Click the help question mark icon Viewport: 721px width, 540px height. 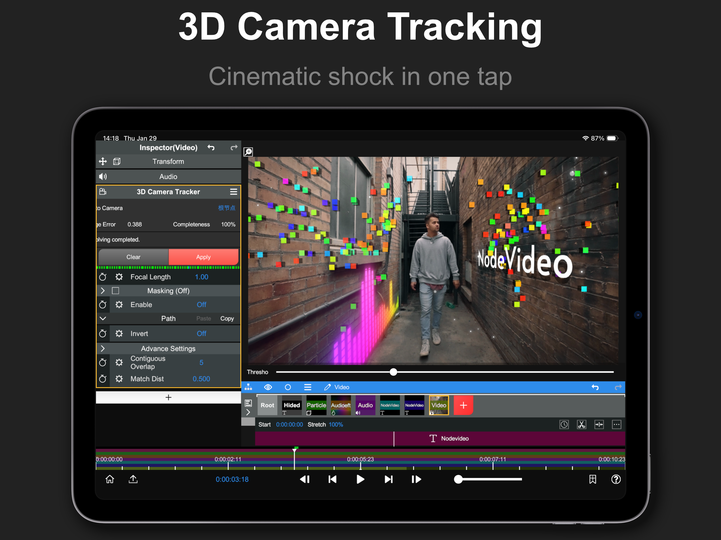pos(616,479)
